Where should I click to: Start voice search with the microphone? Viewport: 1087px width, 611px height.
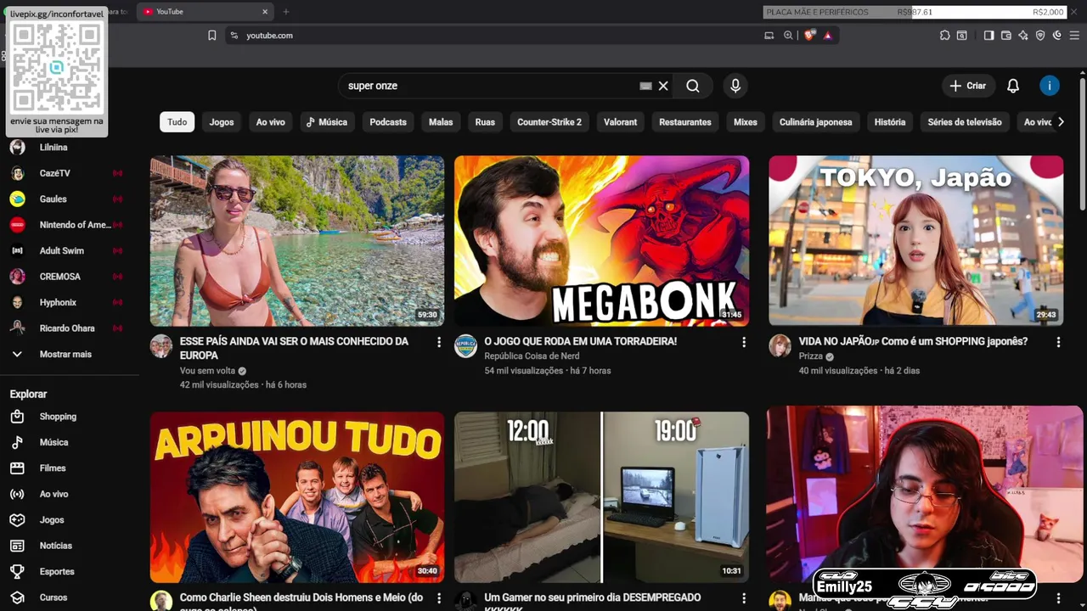[735, 86]
